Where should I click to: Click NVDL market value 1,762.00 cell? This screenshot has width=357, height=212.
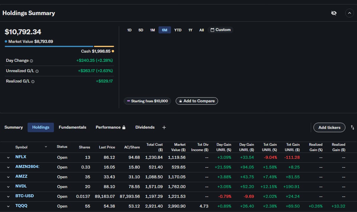tap(177, 187)
